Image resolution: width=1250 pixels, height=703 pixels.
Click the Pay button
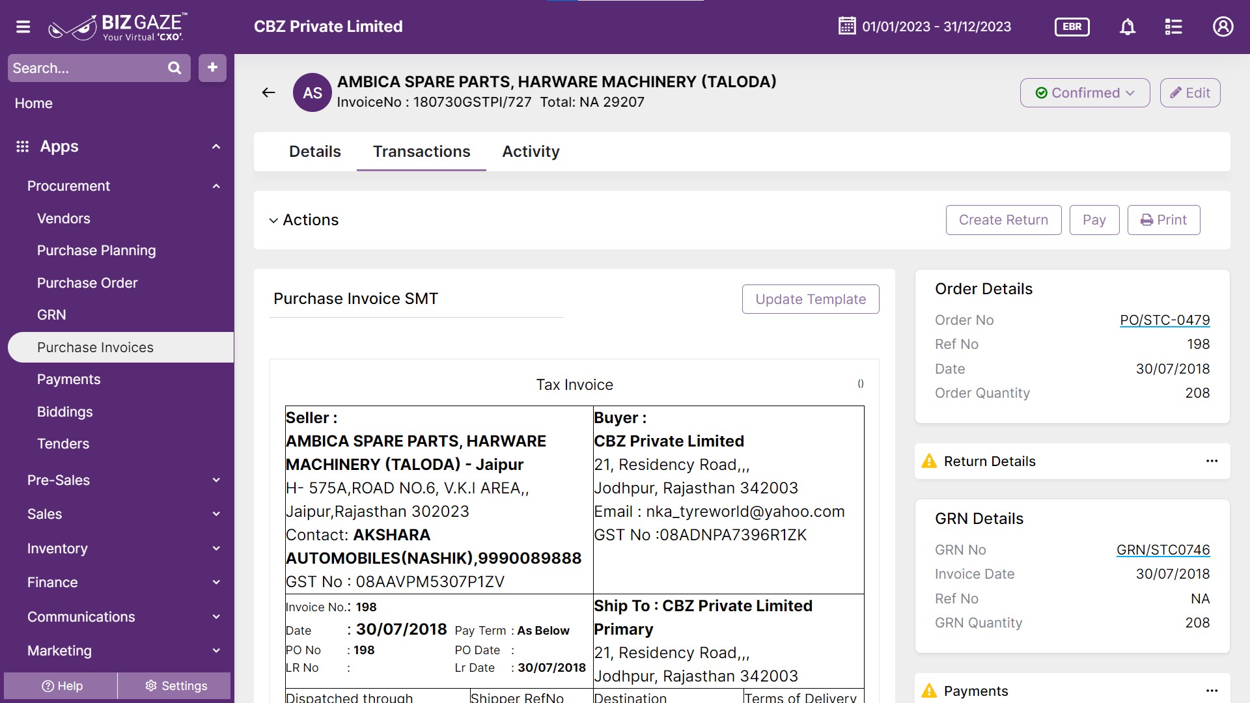coord(1094,220)
